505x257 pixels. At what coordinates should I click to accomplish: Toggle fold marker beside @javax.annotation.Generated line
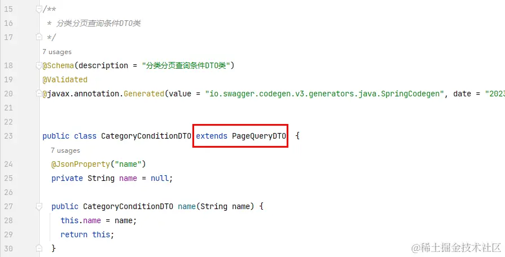39,94
